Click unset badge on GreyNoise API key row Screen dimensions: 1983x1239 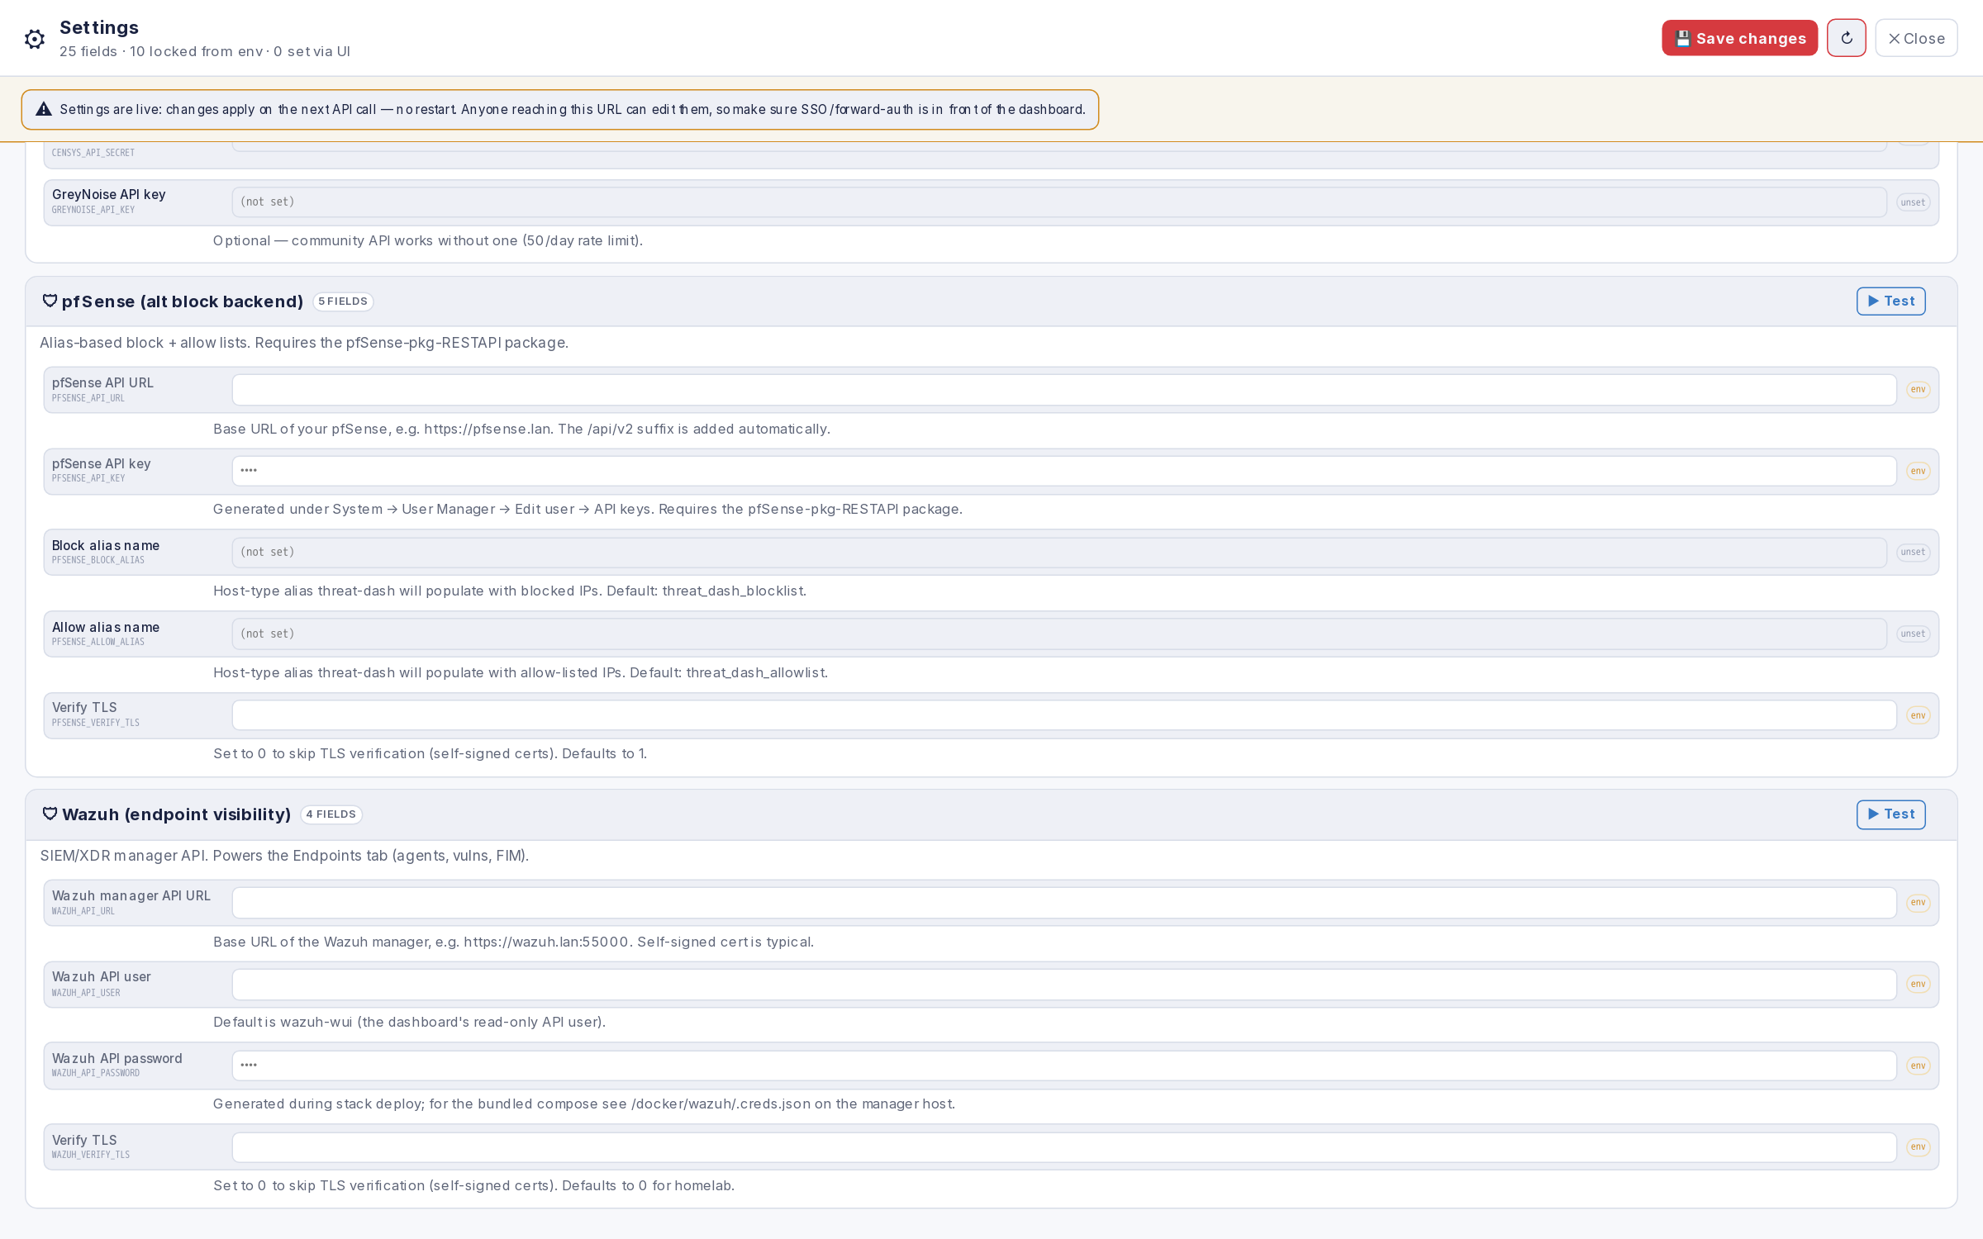click(x=1913, y=202)
